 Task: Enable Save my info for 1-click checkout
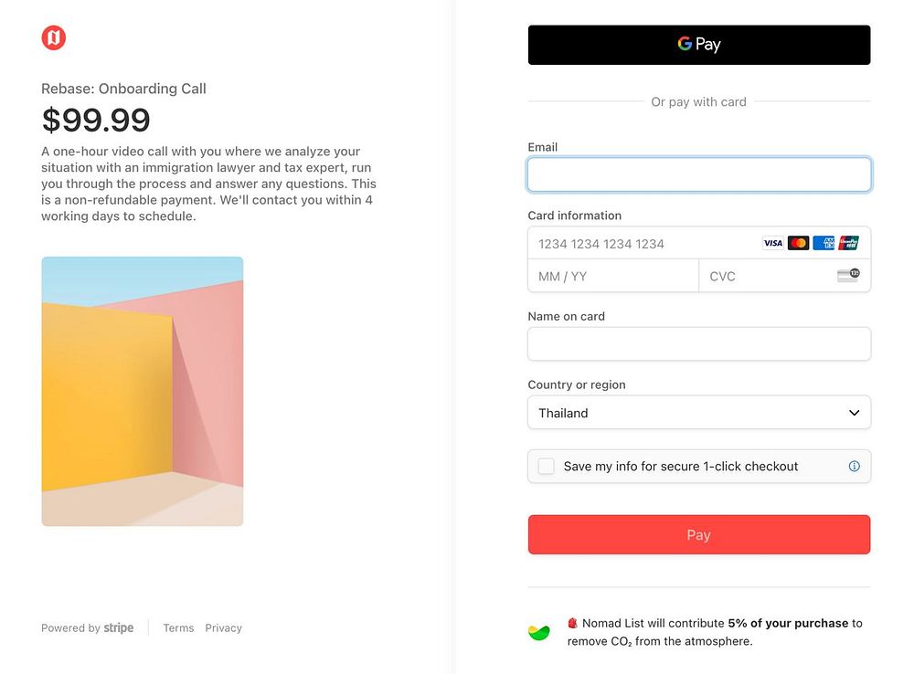tap(547, 466)
